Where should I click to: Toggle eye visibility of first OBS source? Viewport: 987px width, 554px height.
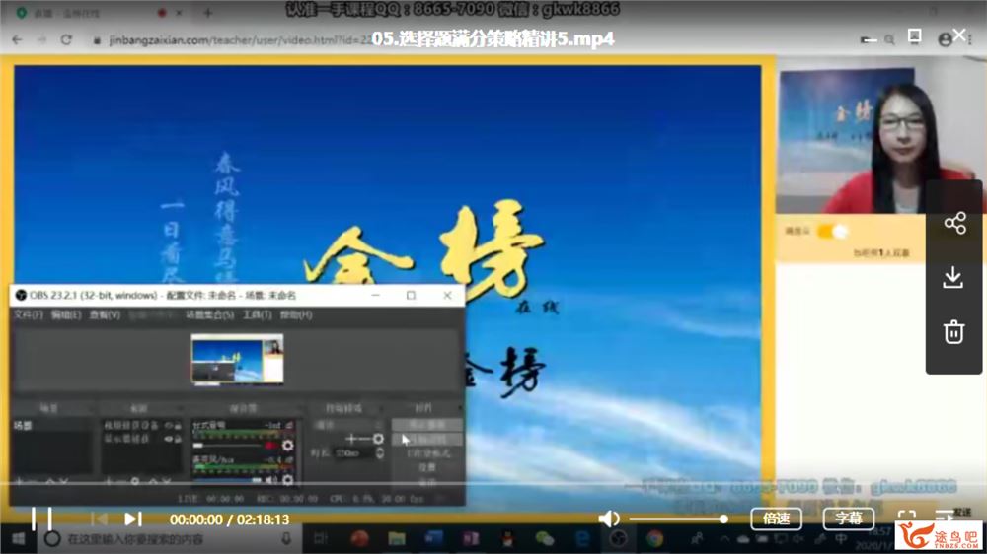pos(169,426)
